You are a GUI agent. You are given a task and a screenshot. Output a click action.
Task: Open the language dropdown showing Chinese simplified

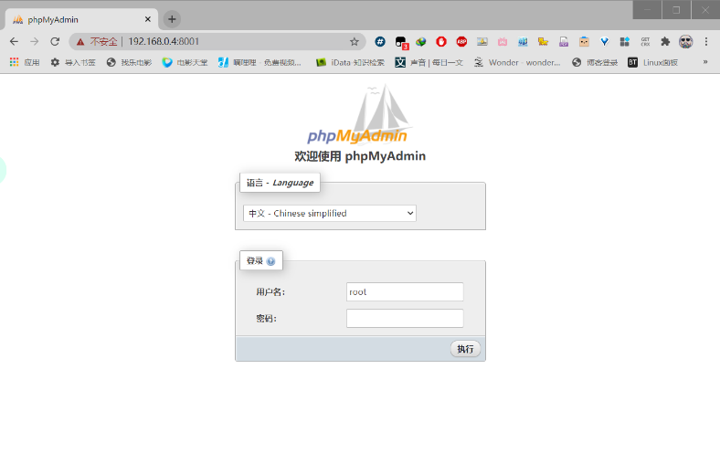(330, 214)
